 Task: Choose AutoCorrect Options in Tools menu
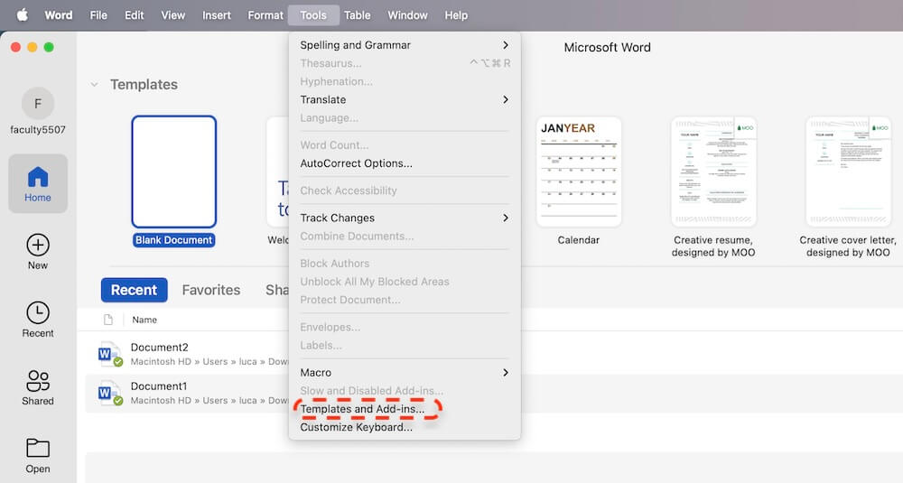click(x=405, y=163)
